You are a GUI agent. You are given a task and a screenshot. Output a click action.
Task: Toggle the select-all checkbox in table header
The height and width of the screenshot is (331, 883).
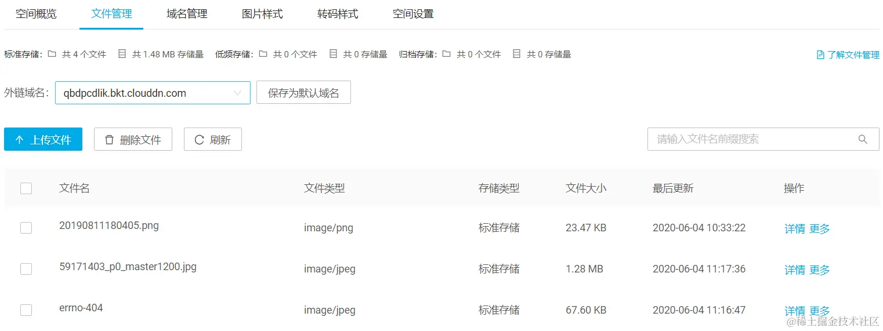pyautogui.click(x=26, y=188)
